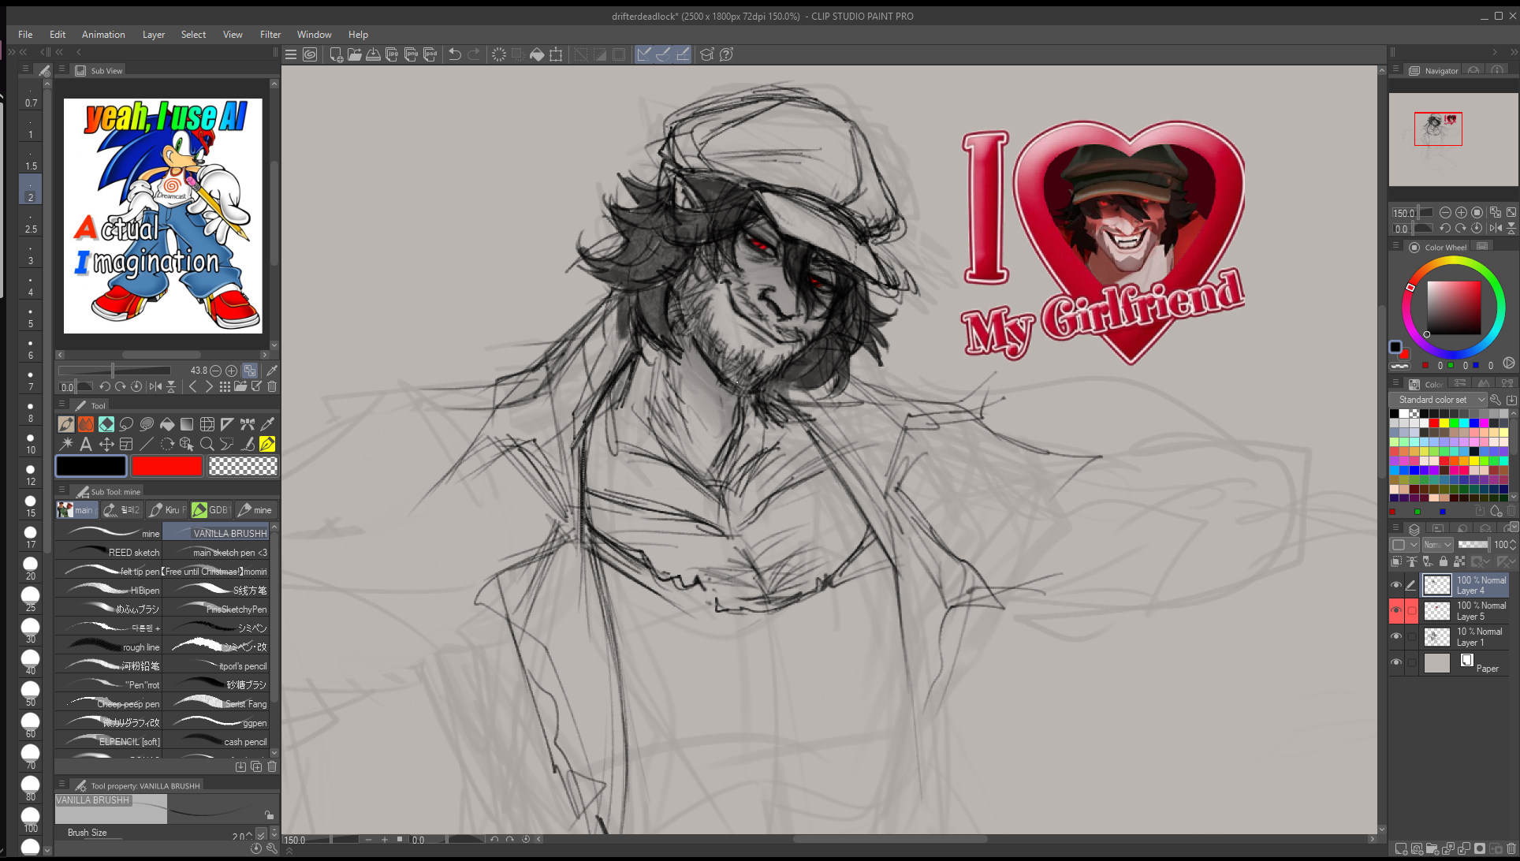Toggle Lock Layer padlock icon
The width and height of the screenshot is (1520, 861).
click(1443, 561)
